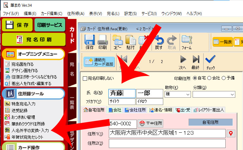Click the 宛名印刷 address print button

(34, 39)
